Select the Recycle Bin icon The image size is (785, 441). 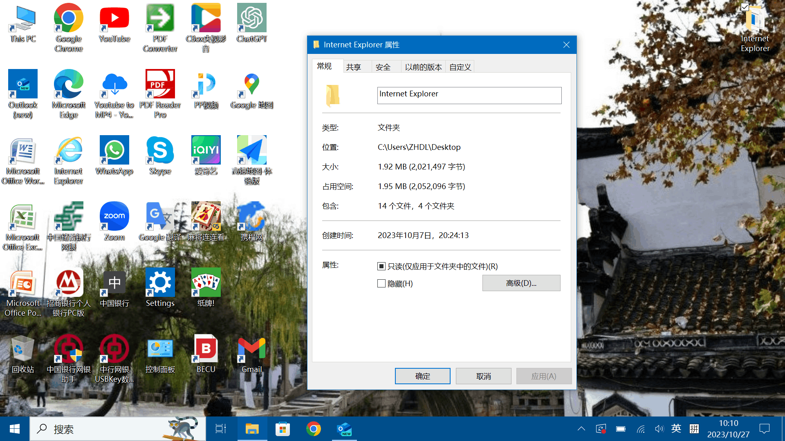[x=22, y=349]
